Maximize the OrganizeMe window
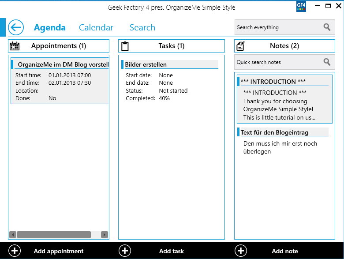This screenshot has height=259, width=344. 328,6
